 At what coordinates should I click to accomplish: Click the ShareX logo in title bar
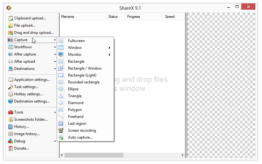tap(9, 8)
